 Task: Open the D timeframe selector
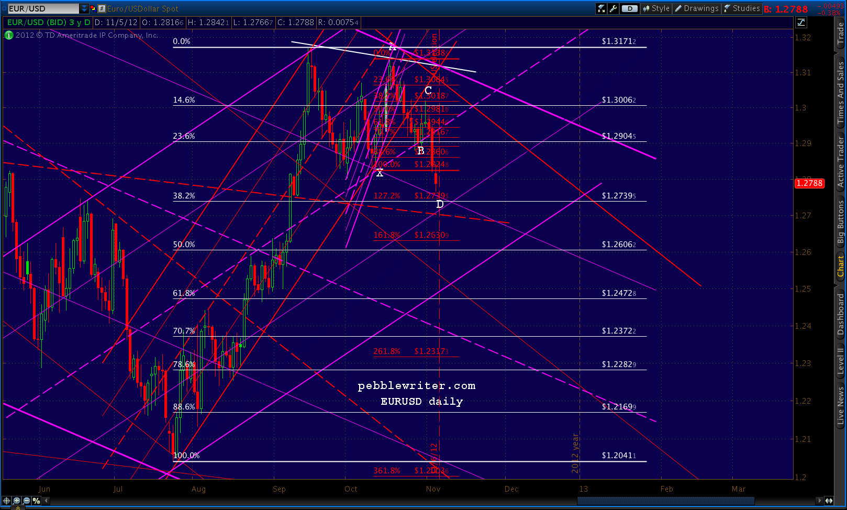point(630,8)
